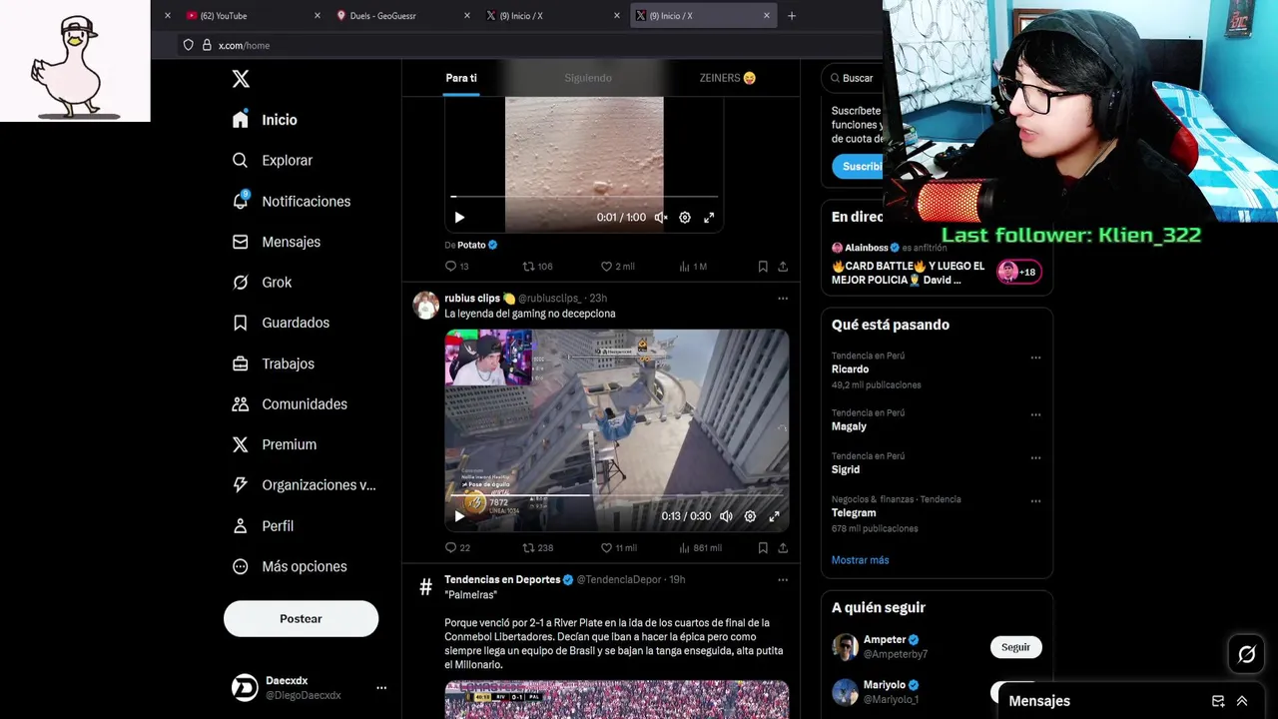Click the Postear button
The image size is (1278, 719).
[301, 619]
